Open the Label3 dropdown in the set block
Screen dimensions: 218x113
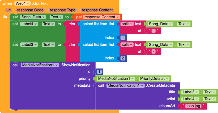click(x=29, y=45)
